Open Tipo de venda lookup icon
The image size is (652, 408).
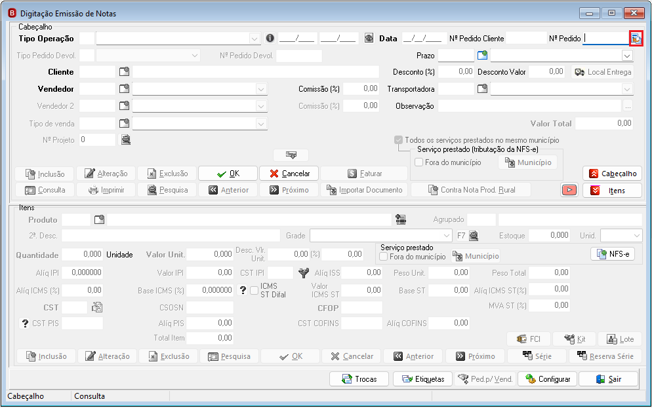(x=125, y=123)
